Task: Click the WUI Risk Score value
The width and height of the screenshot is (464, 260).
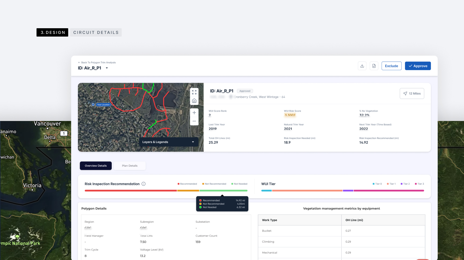Action: point(290,115)
